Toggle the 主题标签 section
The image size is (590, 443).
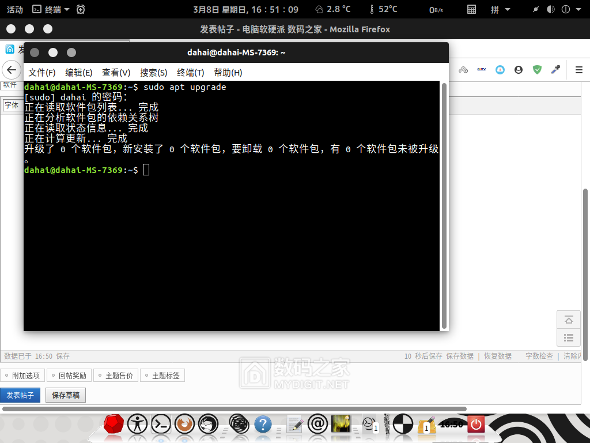coord(162,376)
